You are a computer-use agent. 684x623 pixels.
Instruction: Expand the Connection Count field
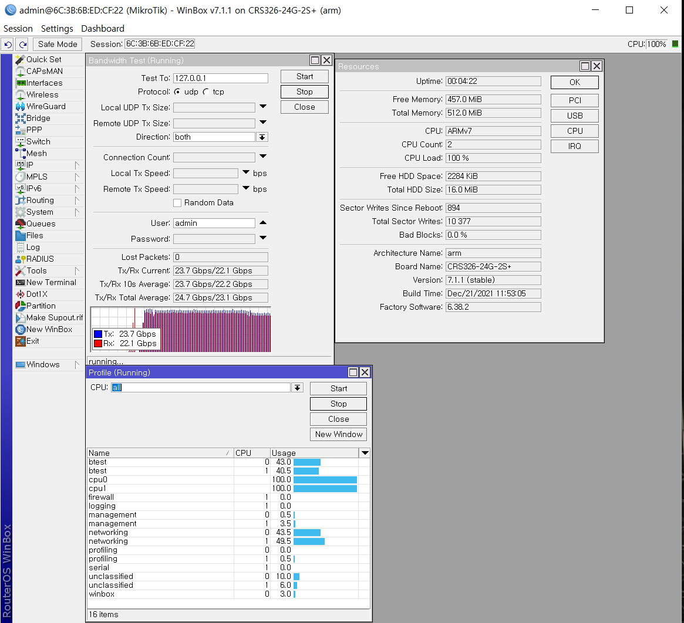pos(262,156)
